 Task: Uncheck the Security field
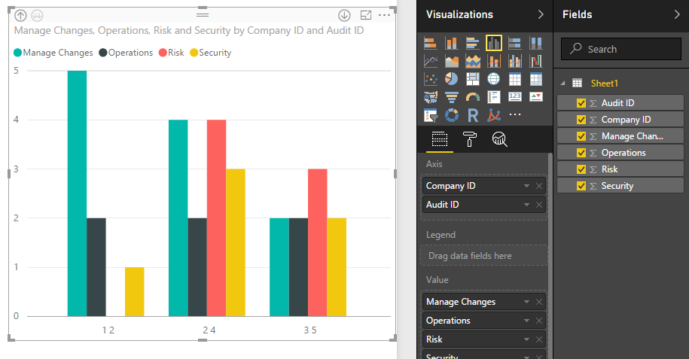point(581,186)
